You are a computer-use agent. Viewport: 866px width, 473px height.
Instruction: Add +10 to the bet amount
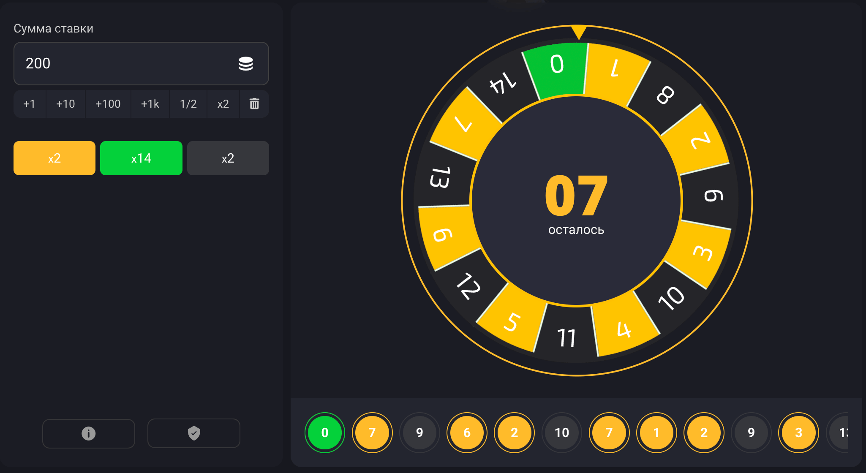[65, 104]
